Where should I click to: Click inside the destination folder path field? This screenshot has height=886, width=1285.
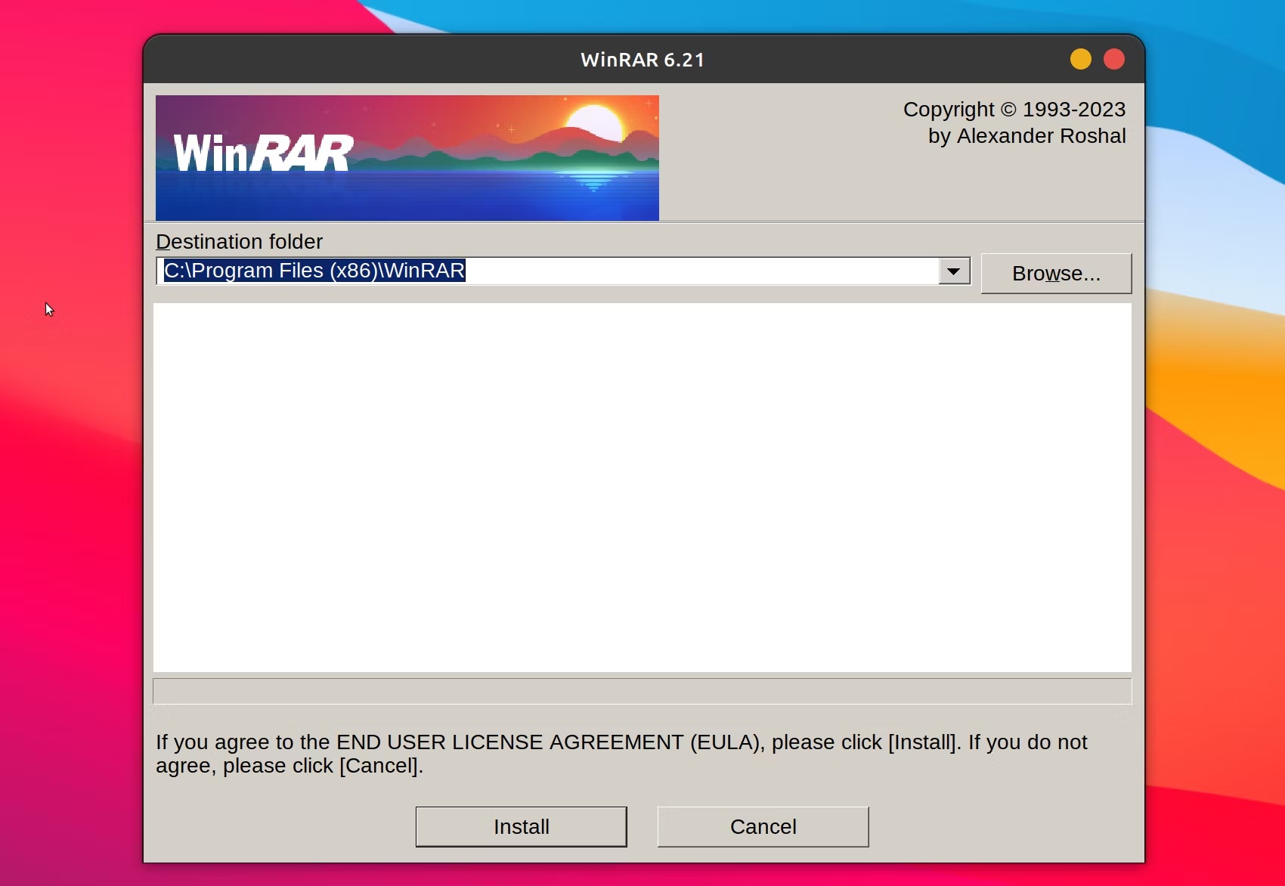548,271
